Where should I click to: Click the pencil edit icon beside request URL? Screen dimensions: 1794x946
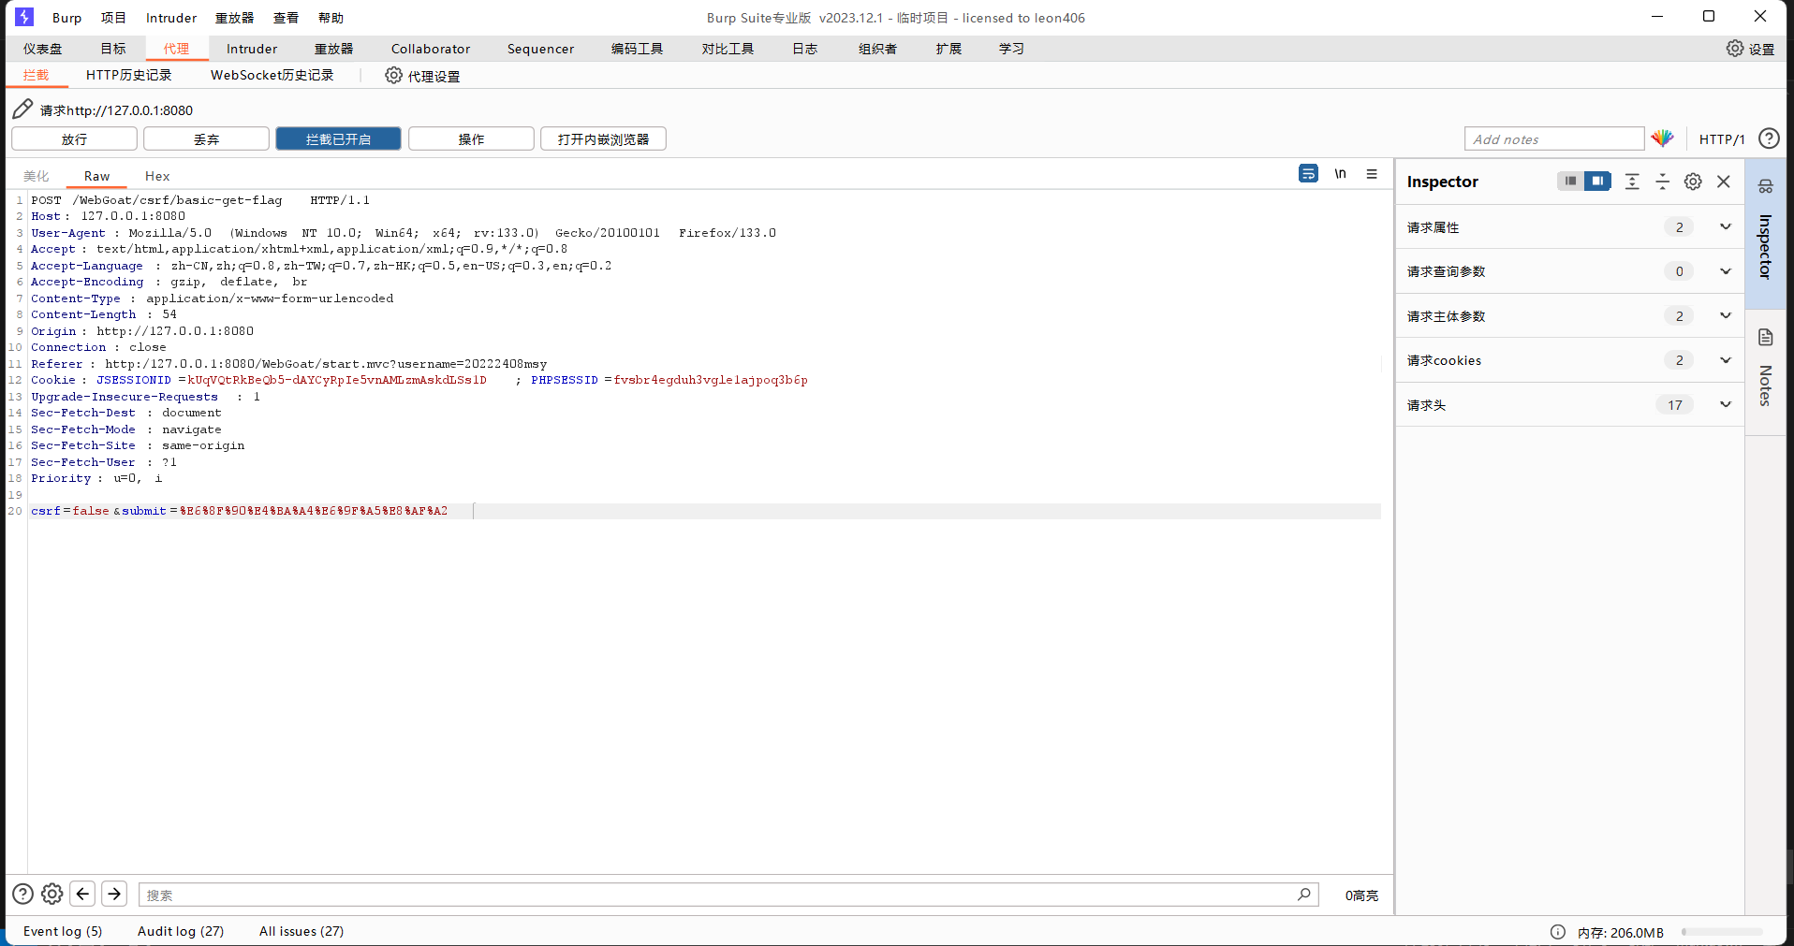(x=22, y=109)
